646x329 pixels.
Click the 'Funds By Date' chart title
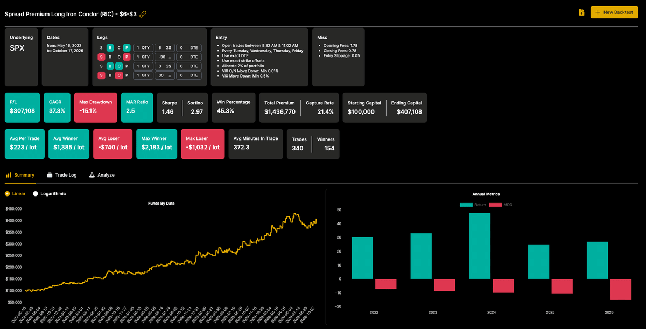click(x=161, y=204)
